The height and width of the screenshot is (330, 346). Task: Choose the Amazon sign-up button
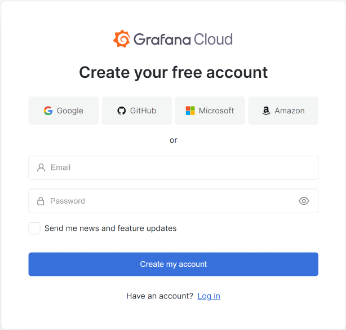[x=283, y=111]
